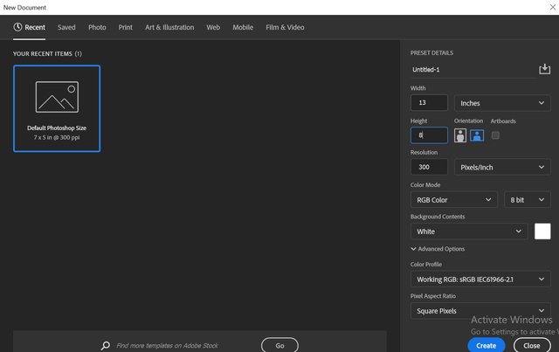This screenshot has width=559, height=352.
Task: Click the Resolution input field
Action: pyautogui.click(x=429, y=167)
